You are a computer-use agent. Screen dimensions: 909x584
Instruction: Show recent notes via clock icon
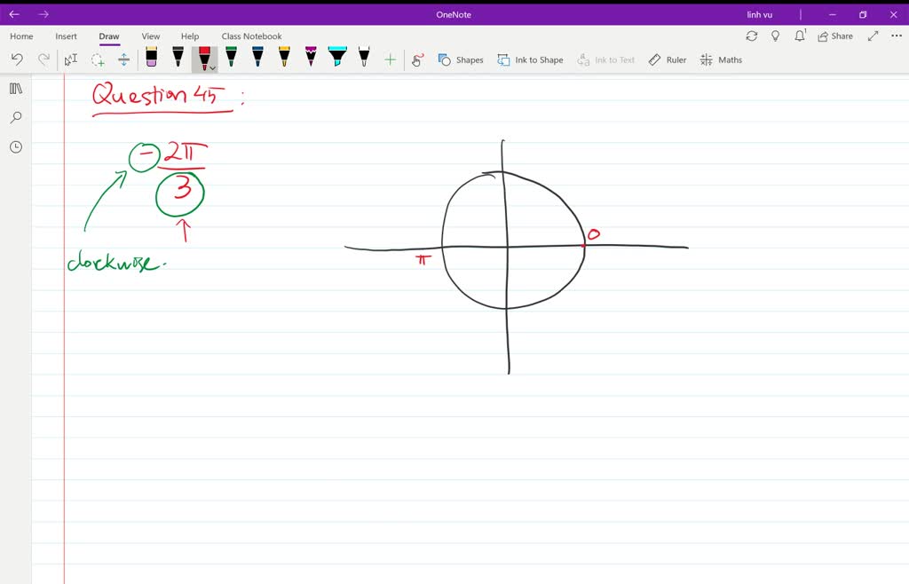click(14, 146)
